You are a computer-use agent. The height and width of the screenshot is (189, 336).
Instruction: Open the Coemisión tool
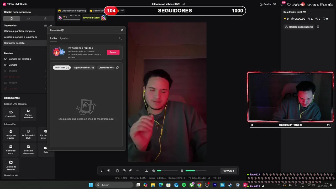pyautogui.click(x=11, y=114)
